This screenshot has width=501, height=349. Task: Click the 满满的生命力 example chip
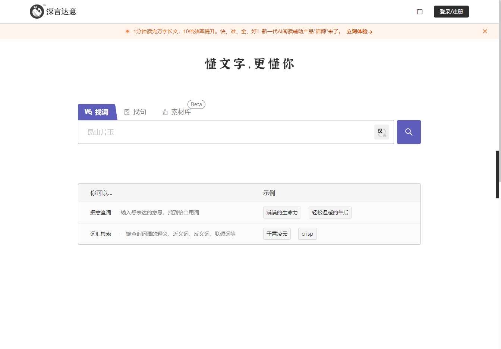click(x=282, y=212)
